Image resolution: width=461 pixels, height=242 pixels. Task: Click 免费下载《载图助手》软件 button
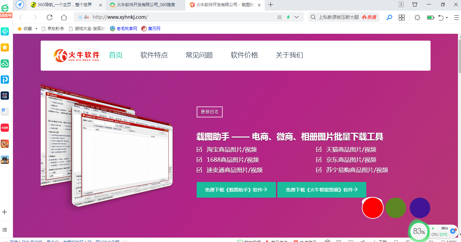pos(236,190)
